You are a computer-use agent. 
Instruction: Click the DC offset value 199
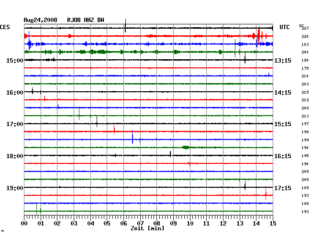click(x=305, y=140)
